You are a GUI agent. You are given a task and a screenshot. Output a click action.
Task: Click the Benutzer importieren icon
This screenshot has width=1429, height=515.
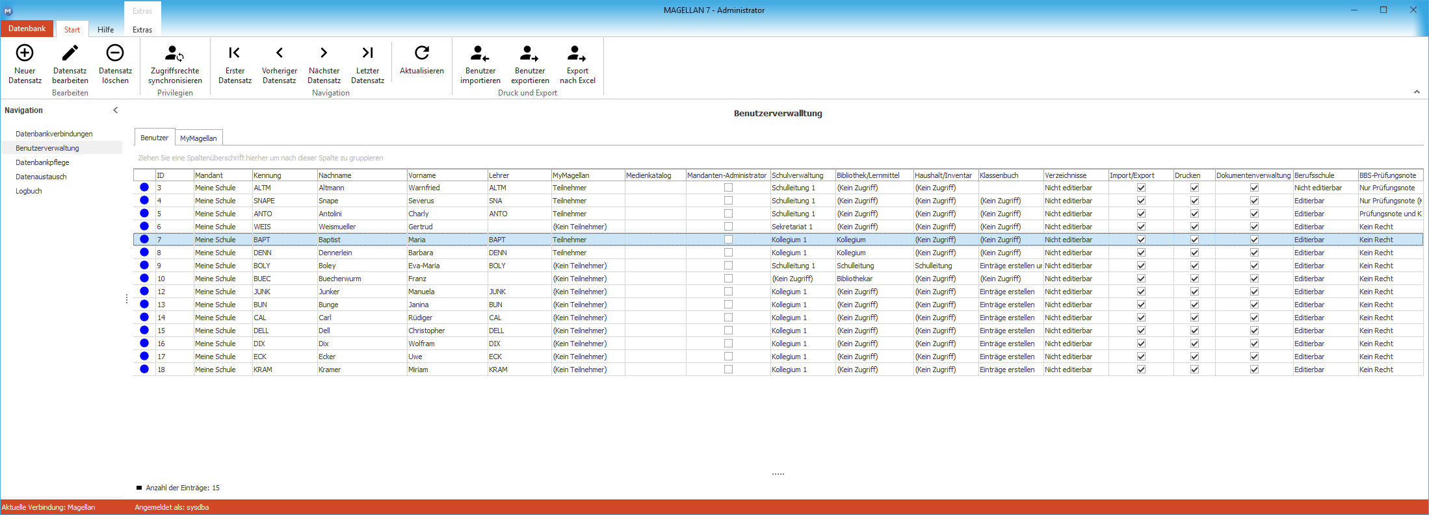click(480, 53)
